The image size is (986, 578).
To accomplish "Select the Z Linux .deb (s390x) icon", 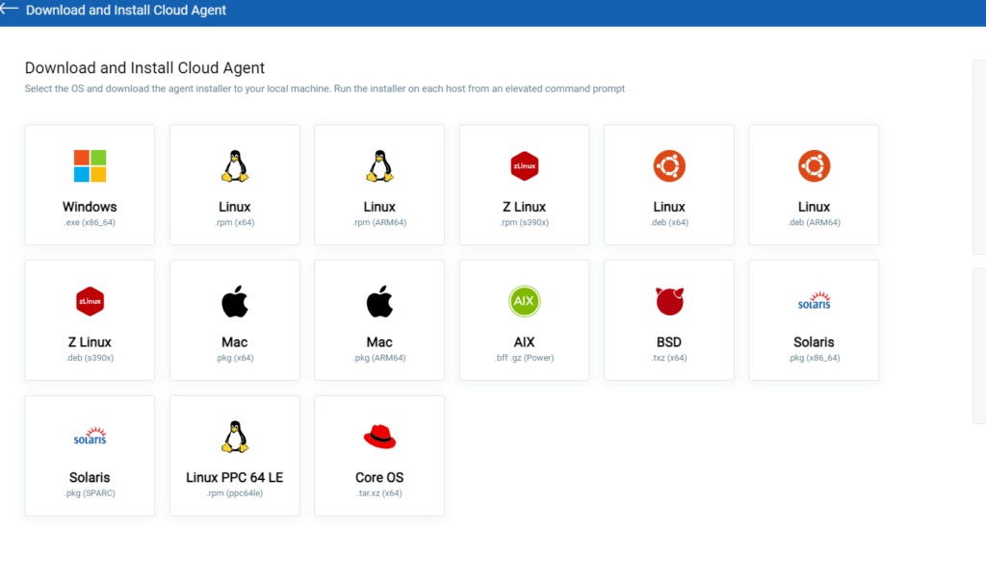I will click(90, 302).
